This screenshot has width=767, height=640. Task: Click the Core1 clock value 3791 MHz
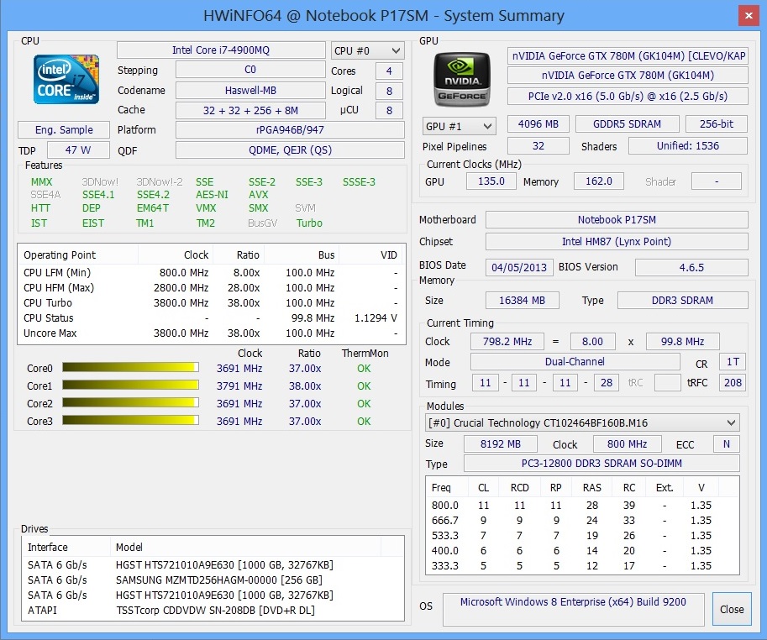(x=239, y=386)
